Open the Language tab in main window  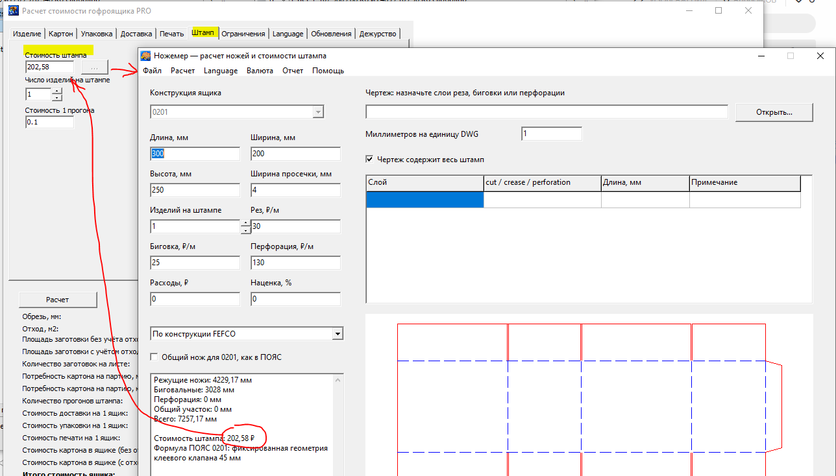[288, 34]
